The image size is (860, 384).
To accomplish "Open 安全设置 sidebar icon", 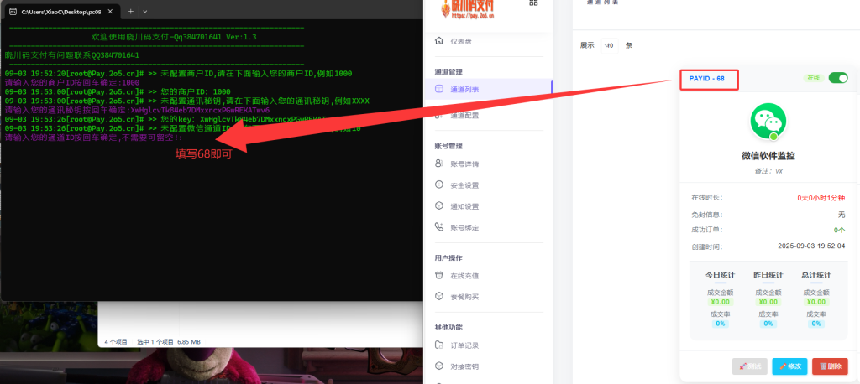I will (x=439, y=185).
